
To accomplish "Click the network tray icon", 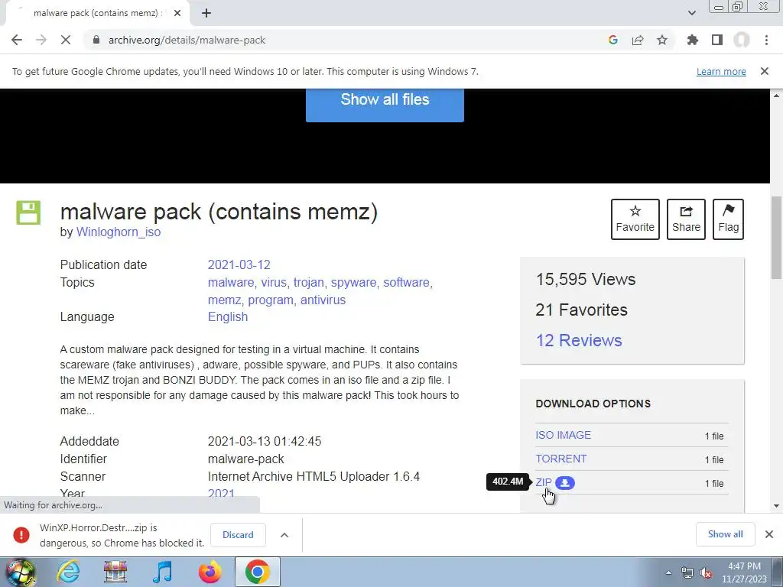I will (687, 573).
